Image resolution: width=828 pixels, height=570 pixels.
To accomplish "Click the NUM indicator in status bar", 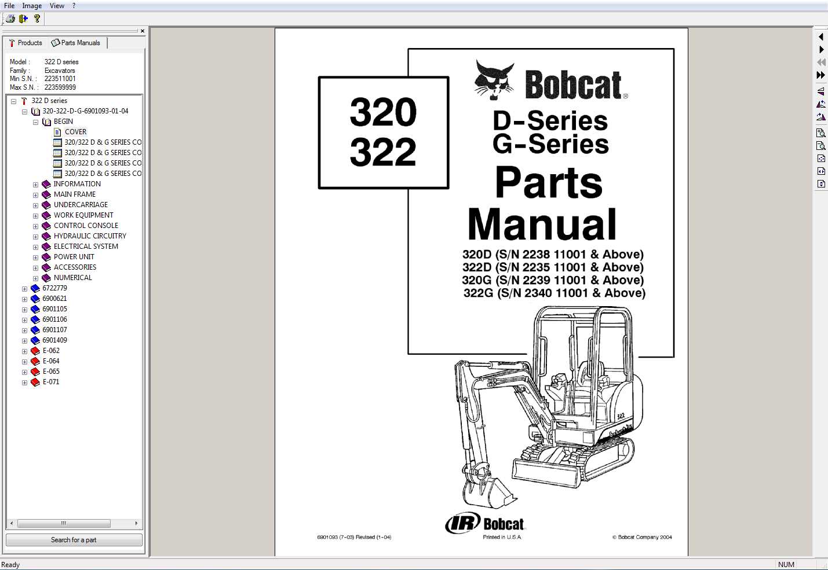I will tap(786, 565).
